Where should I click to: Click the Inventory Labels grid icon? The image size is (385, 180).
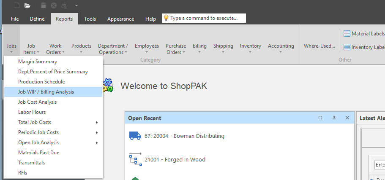(347, 47)
